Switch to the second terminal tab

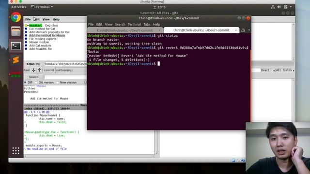click(x=201, y=30)
